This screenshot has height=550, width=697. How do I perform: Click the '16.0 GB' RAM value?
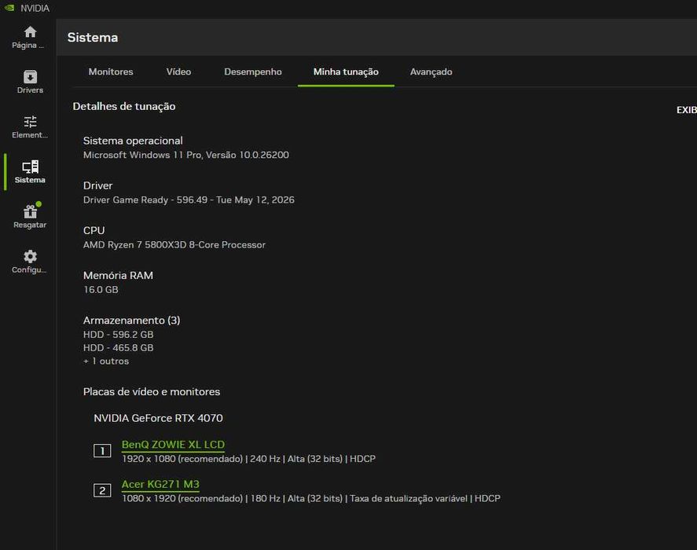pyautogui.click(x=101, y=289)
